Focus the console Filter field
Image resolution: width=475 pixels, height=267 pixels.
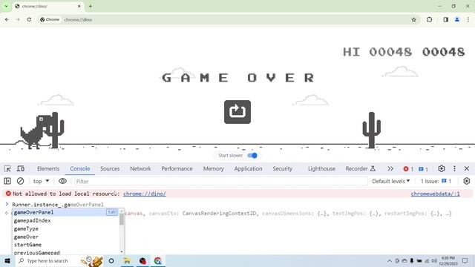point(221,181)
